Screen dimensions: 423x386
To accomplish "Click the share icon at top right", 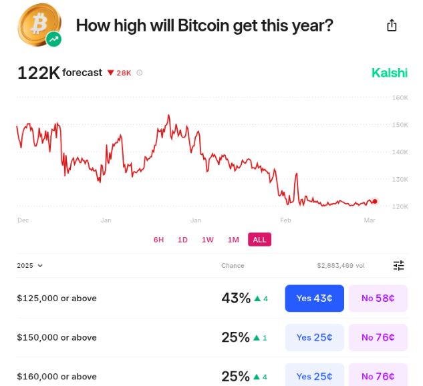I will 392,25.
